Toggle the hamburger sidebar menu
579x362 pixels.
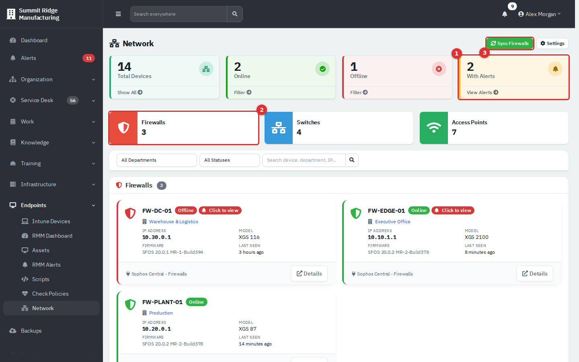click(x=118, y=14)
